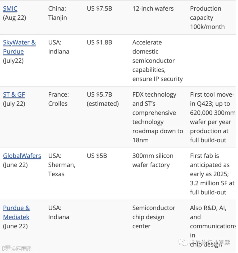The image size is (238, 253).
Task: Select the US $1.8B investment cell
Action: 99,43
